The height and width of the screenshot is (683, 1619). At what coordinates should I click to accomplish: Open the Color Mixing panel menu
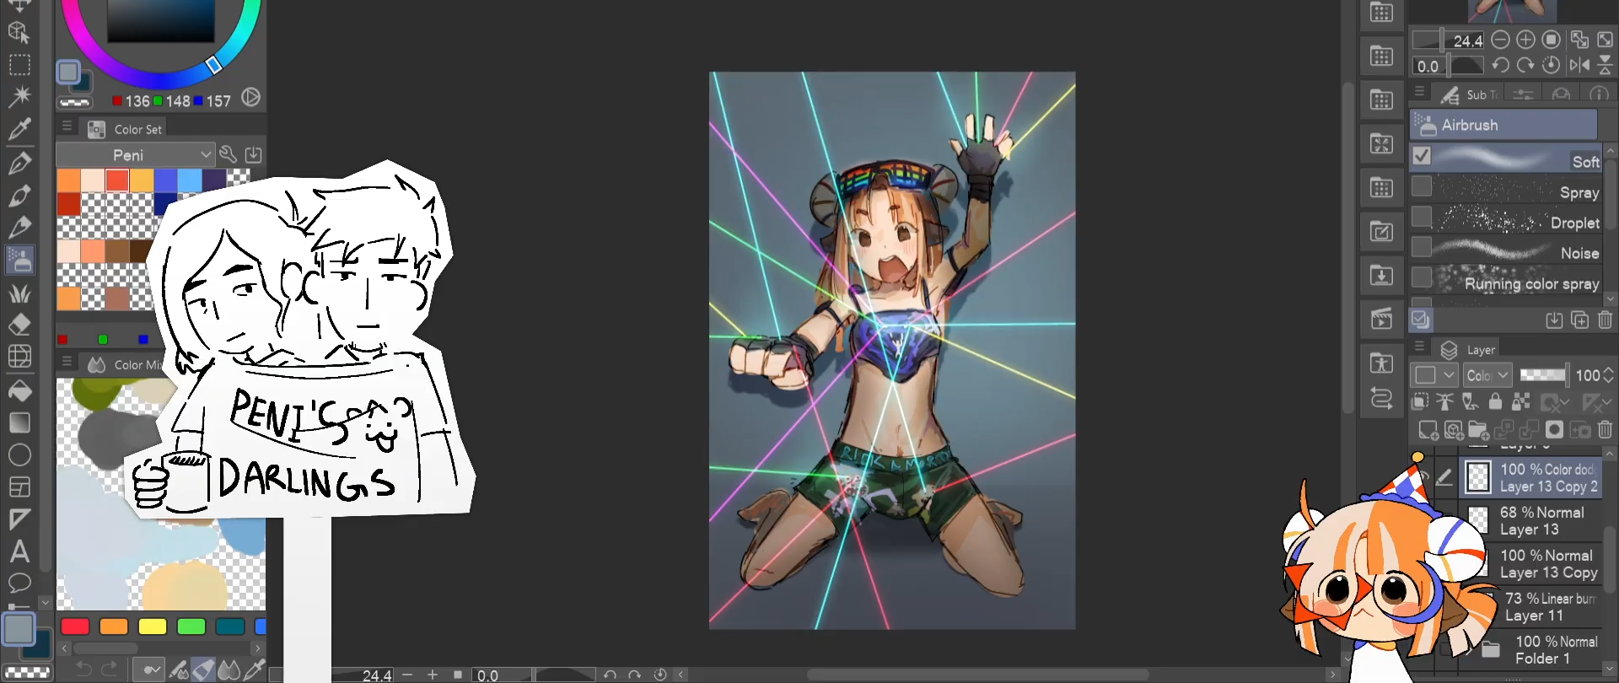click(67, 362)
